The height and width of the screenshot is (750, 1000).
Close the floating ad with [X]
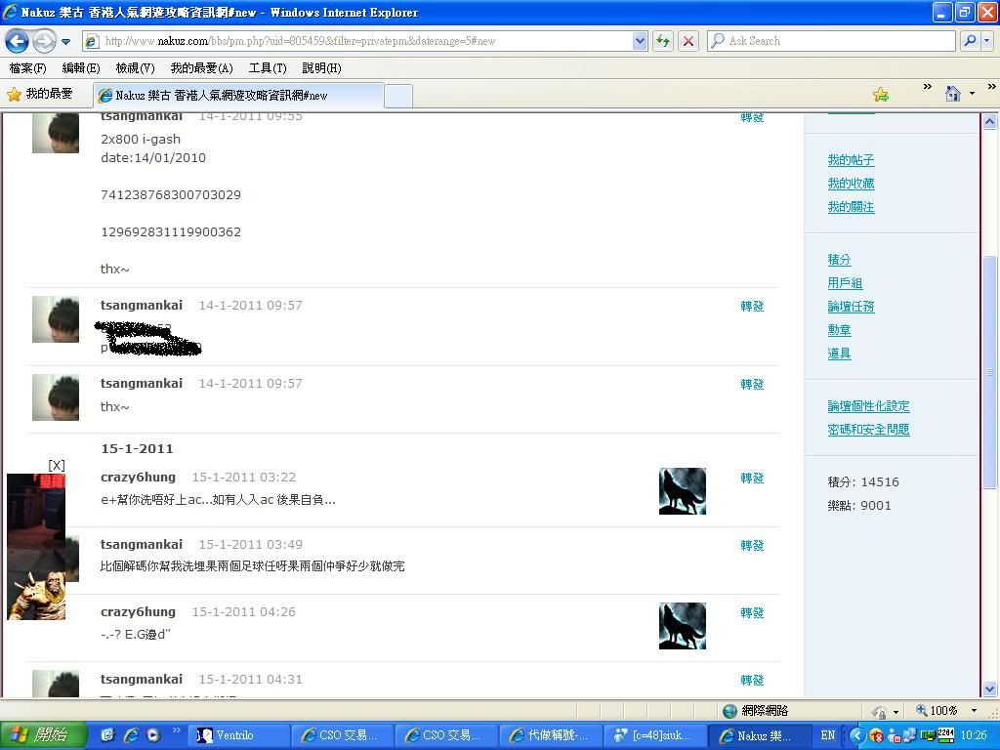point(57,466)
